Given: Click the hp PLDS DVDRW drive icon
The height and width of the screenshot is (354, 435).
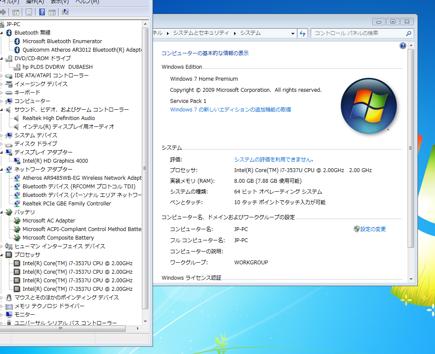Looking at the screenshot, I should click(x=17, y=67).
